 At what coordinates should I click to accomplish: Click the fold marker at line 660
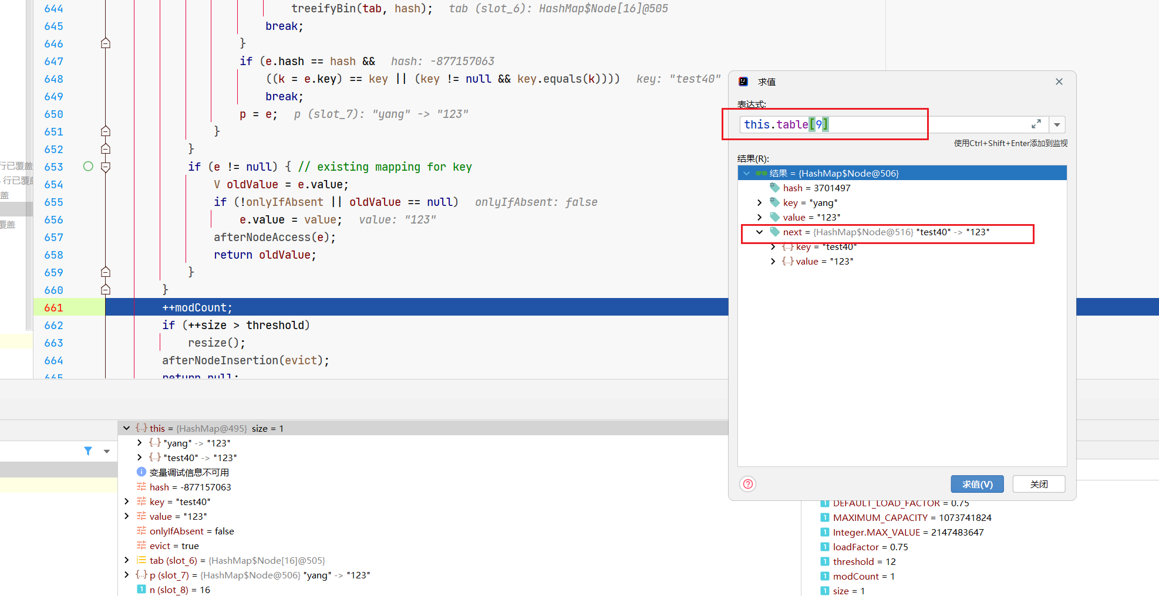click(x=106, y=290)
